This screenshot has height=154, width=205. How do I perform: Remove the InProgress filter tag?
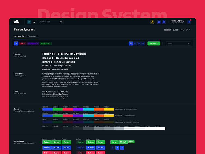[x=37, y=43]
